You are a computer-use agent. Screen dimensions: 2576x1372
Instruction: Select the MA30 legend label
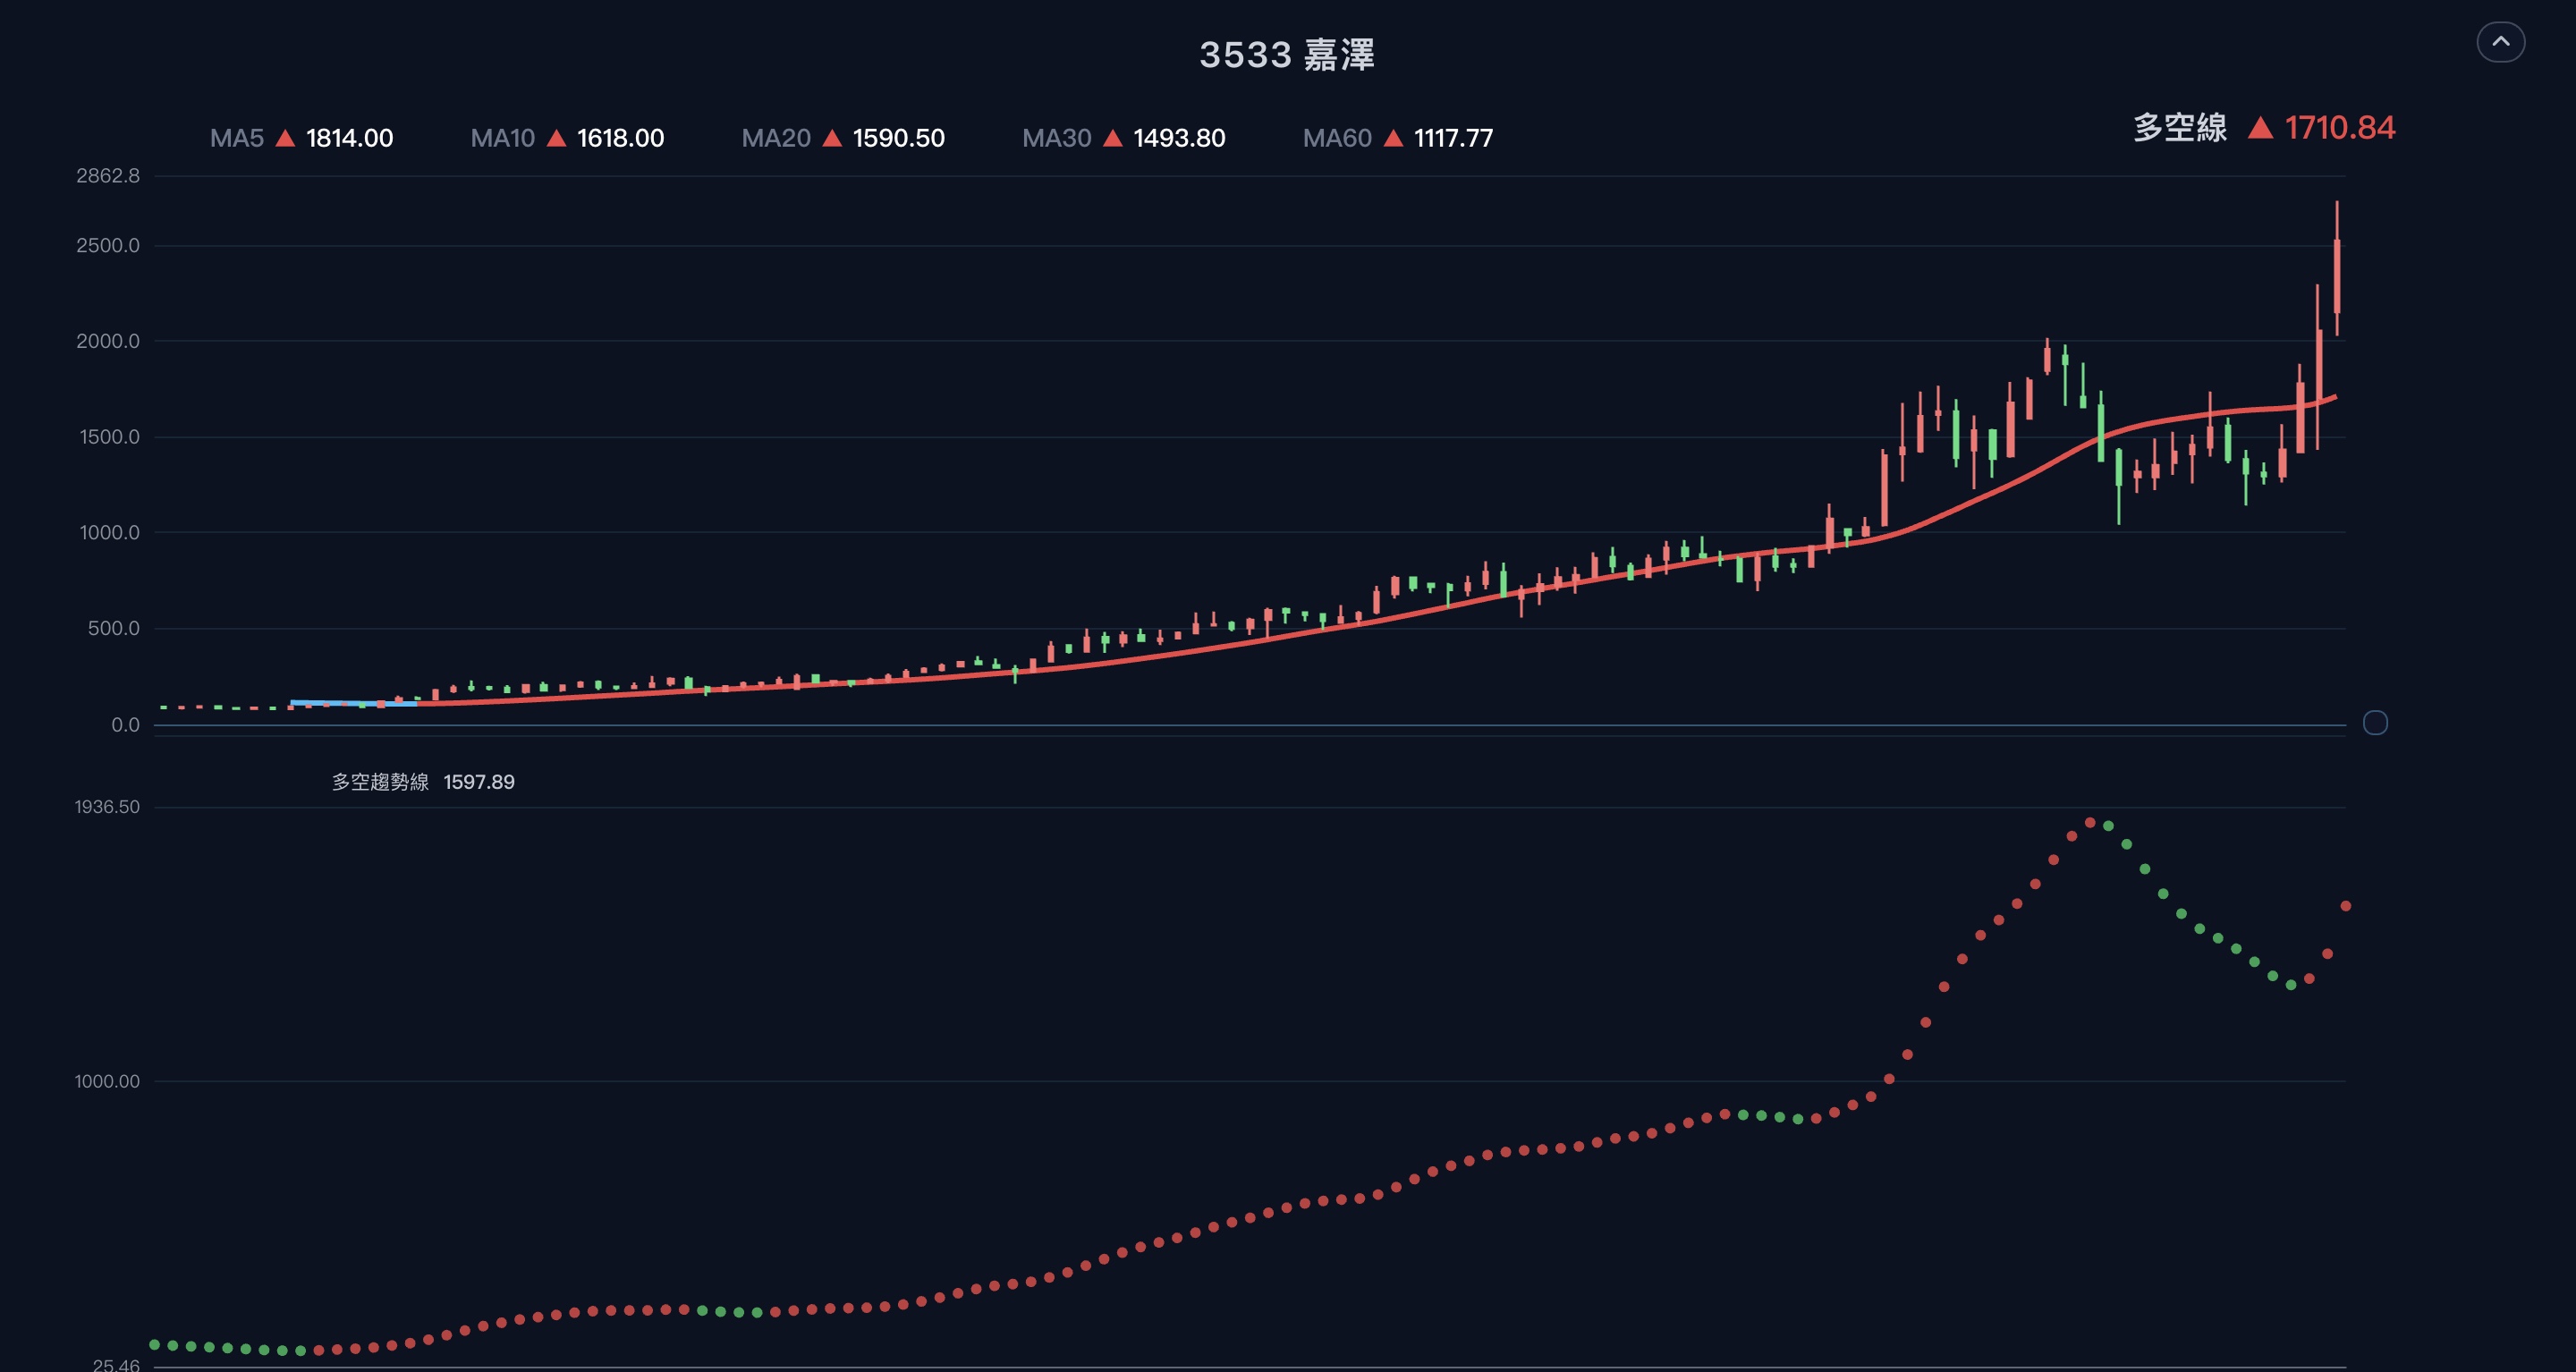click(x=1057, y=138)
